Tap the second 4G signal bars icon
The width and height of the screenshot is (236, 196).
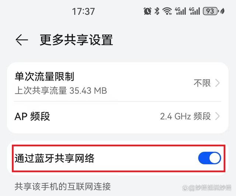point(194,11)
